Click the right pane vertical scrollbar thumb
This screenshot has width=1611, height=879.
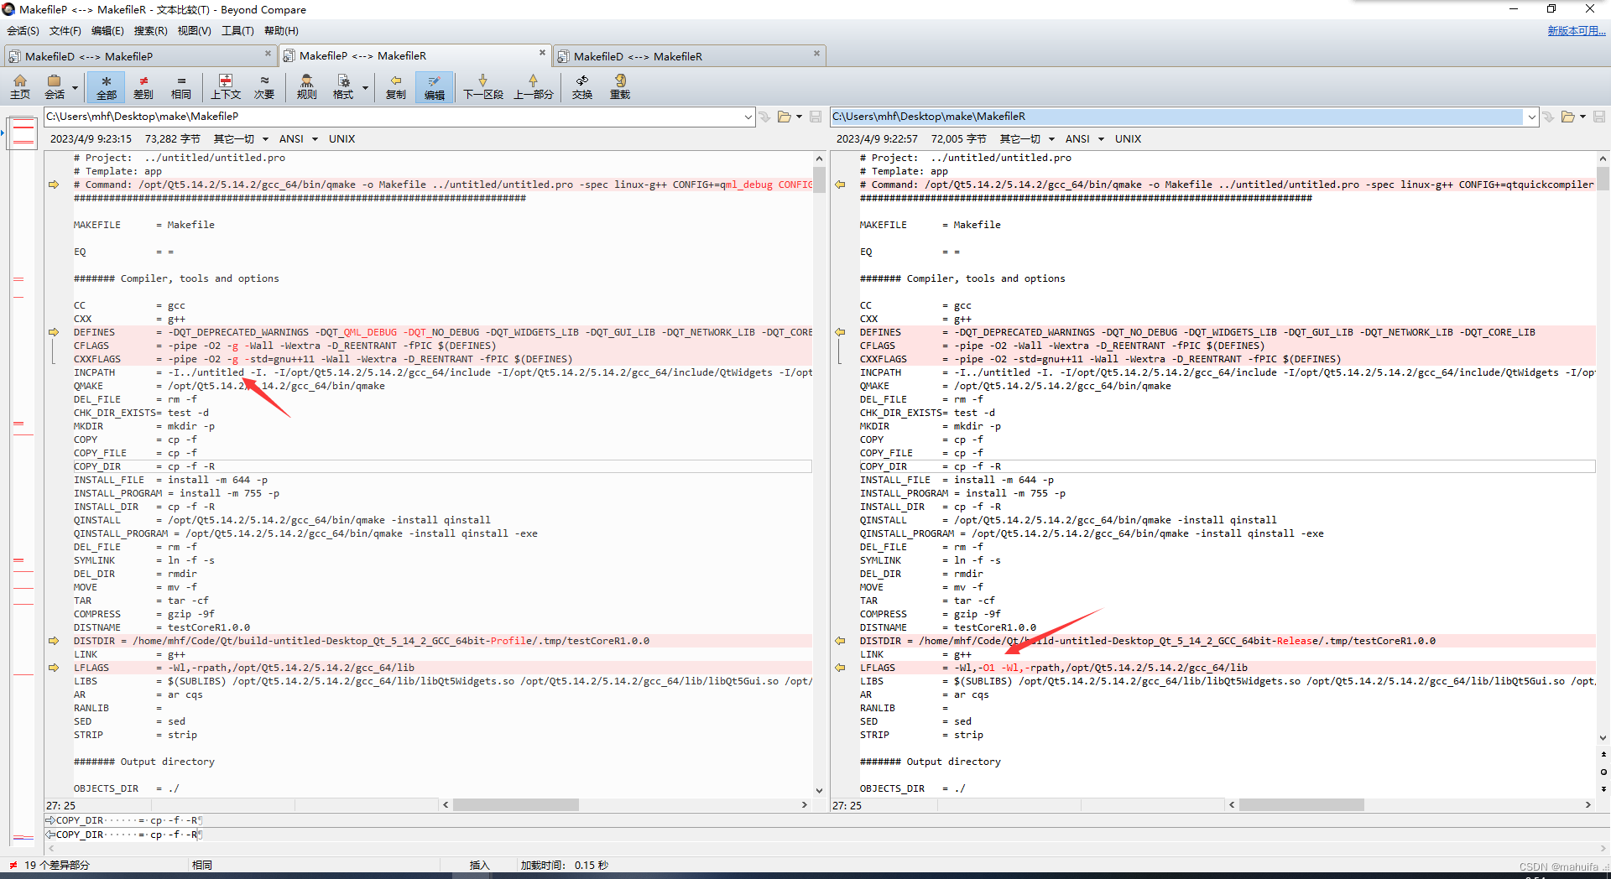click(x=1603, y=179)
